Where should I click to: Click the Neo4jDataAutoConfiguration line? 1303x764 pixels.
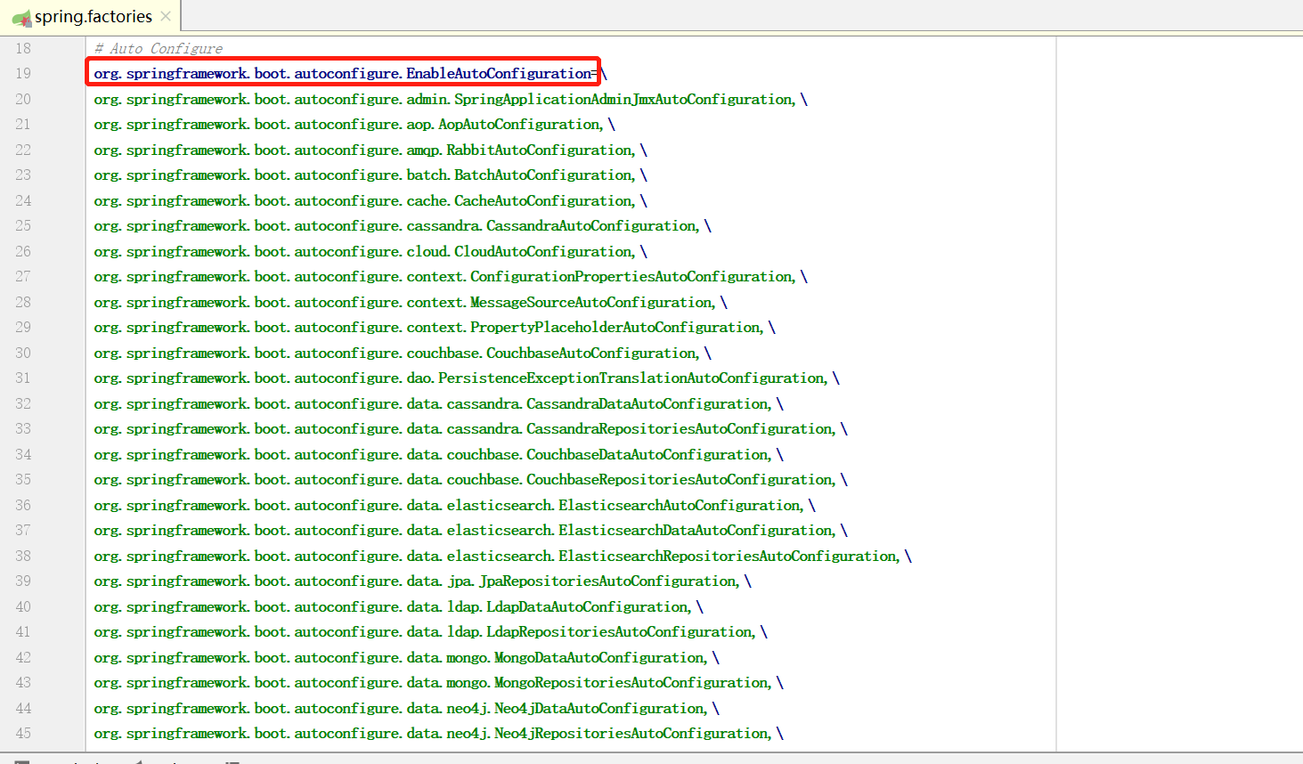[407, 708]
